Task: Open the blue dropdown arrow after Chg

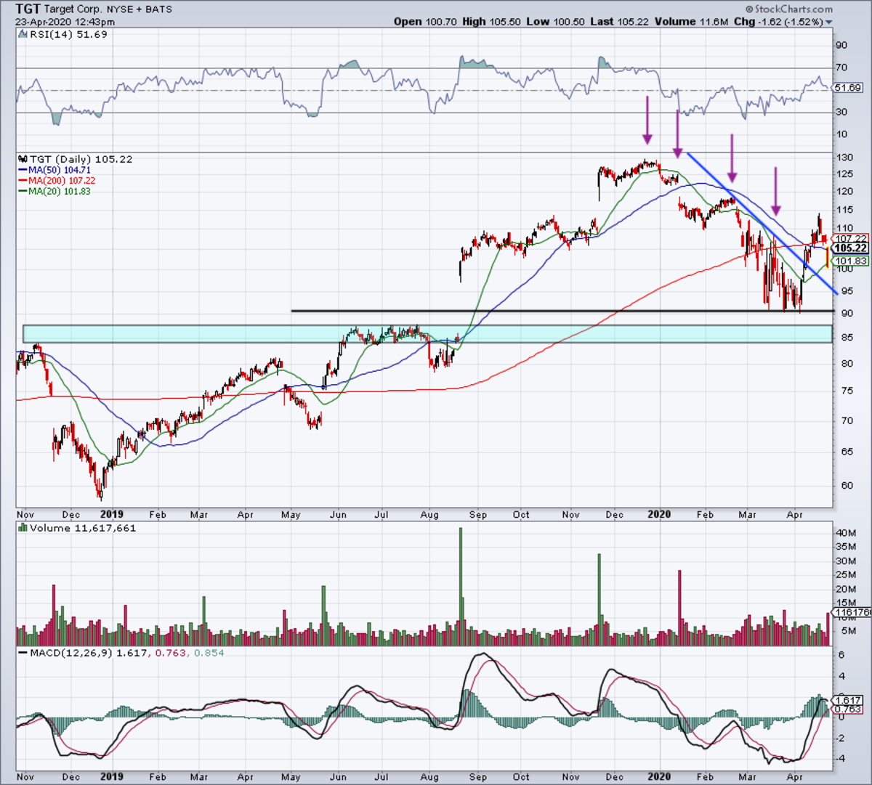Action: click(829, 23)
